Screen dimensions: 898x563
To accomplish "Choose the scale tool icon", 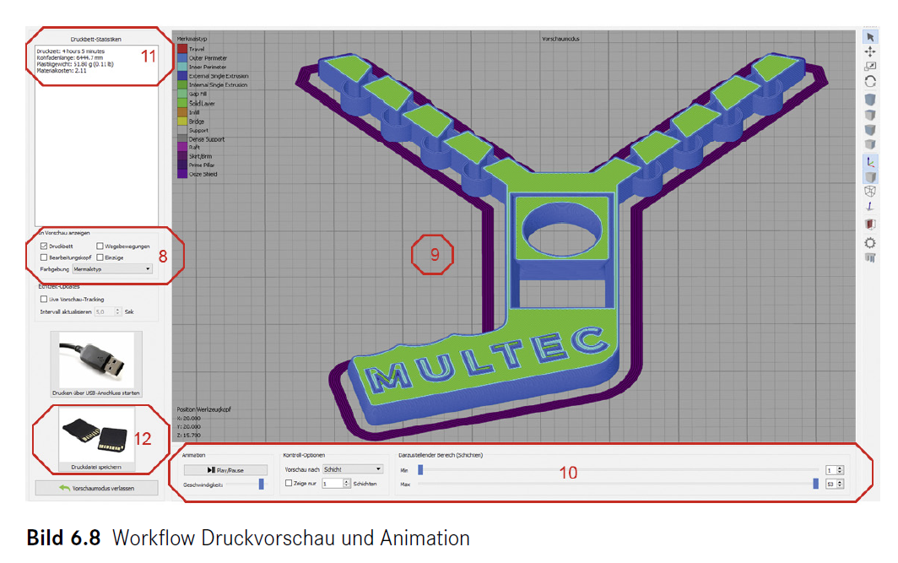I will 870,67.
